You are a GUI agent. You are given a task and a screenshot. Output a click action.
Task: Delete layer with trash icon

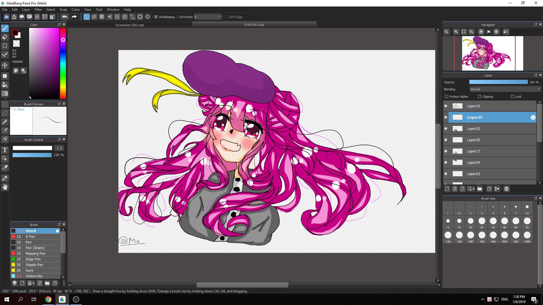[507, 189]
